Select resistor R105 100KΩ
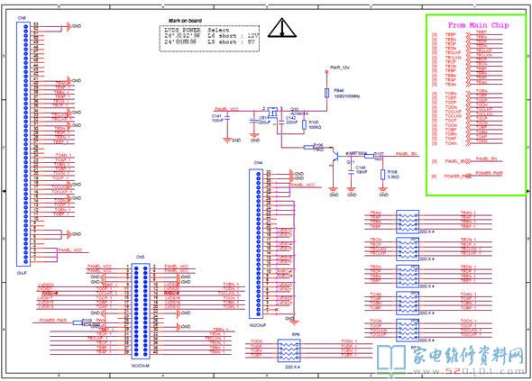 pyautogui.click(x=305, y=124)
